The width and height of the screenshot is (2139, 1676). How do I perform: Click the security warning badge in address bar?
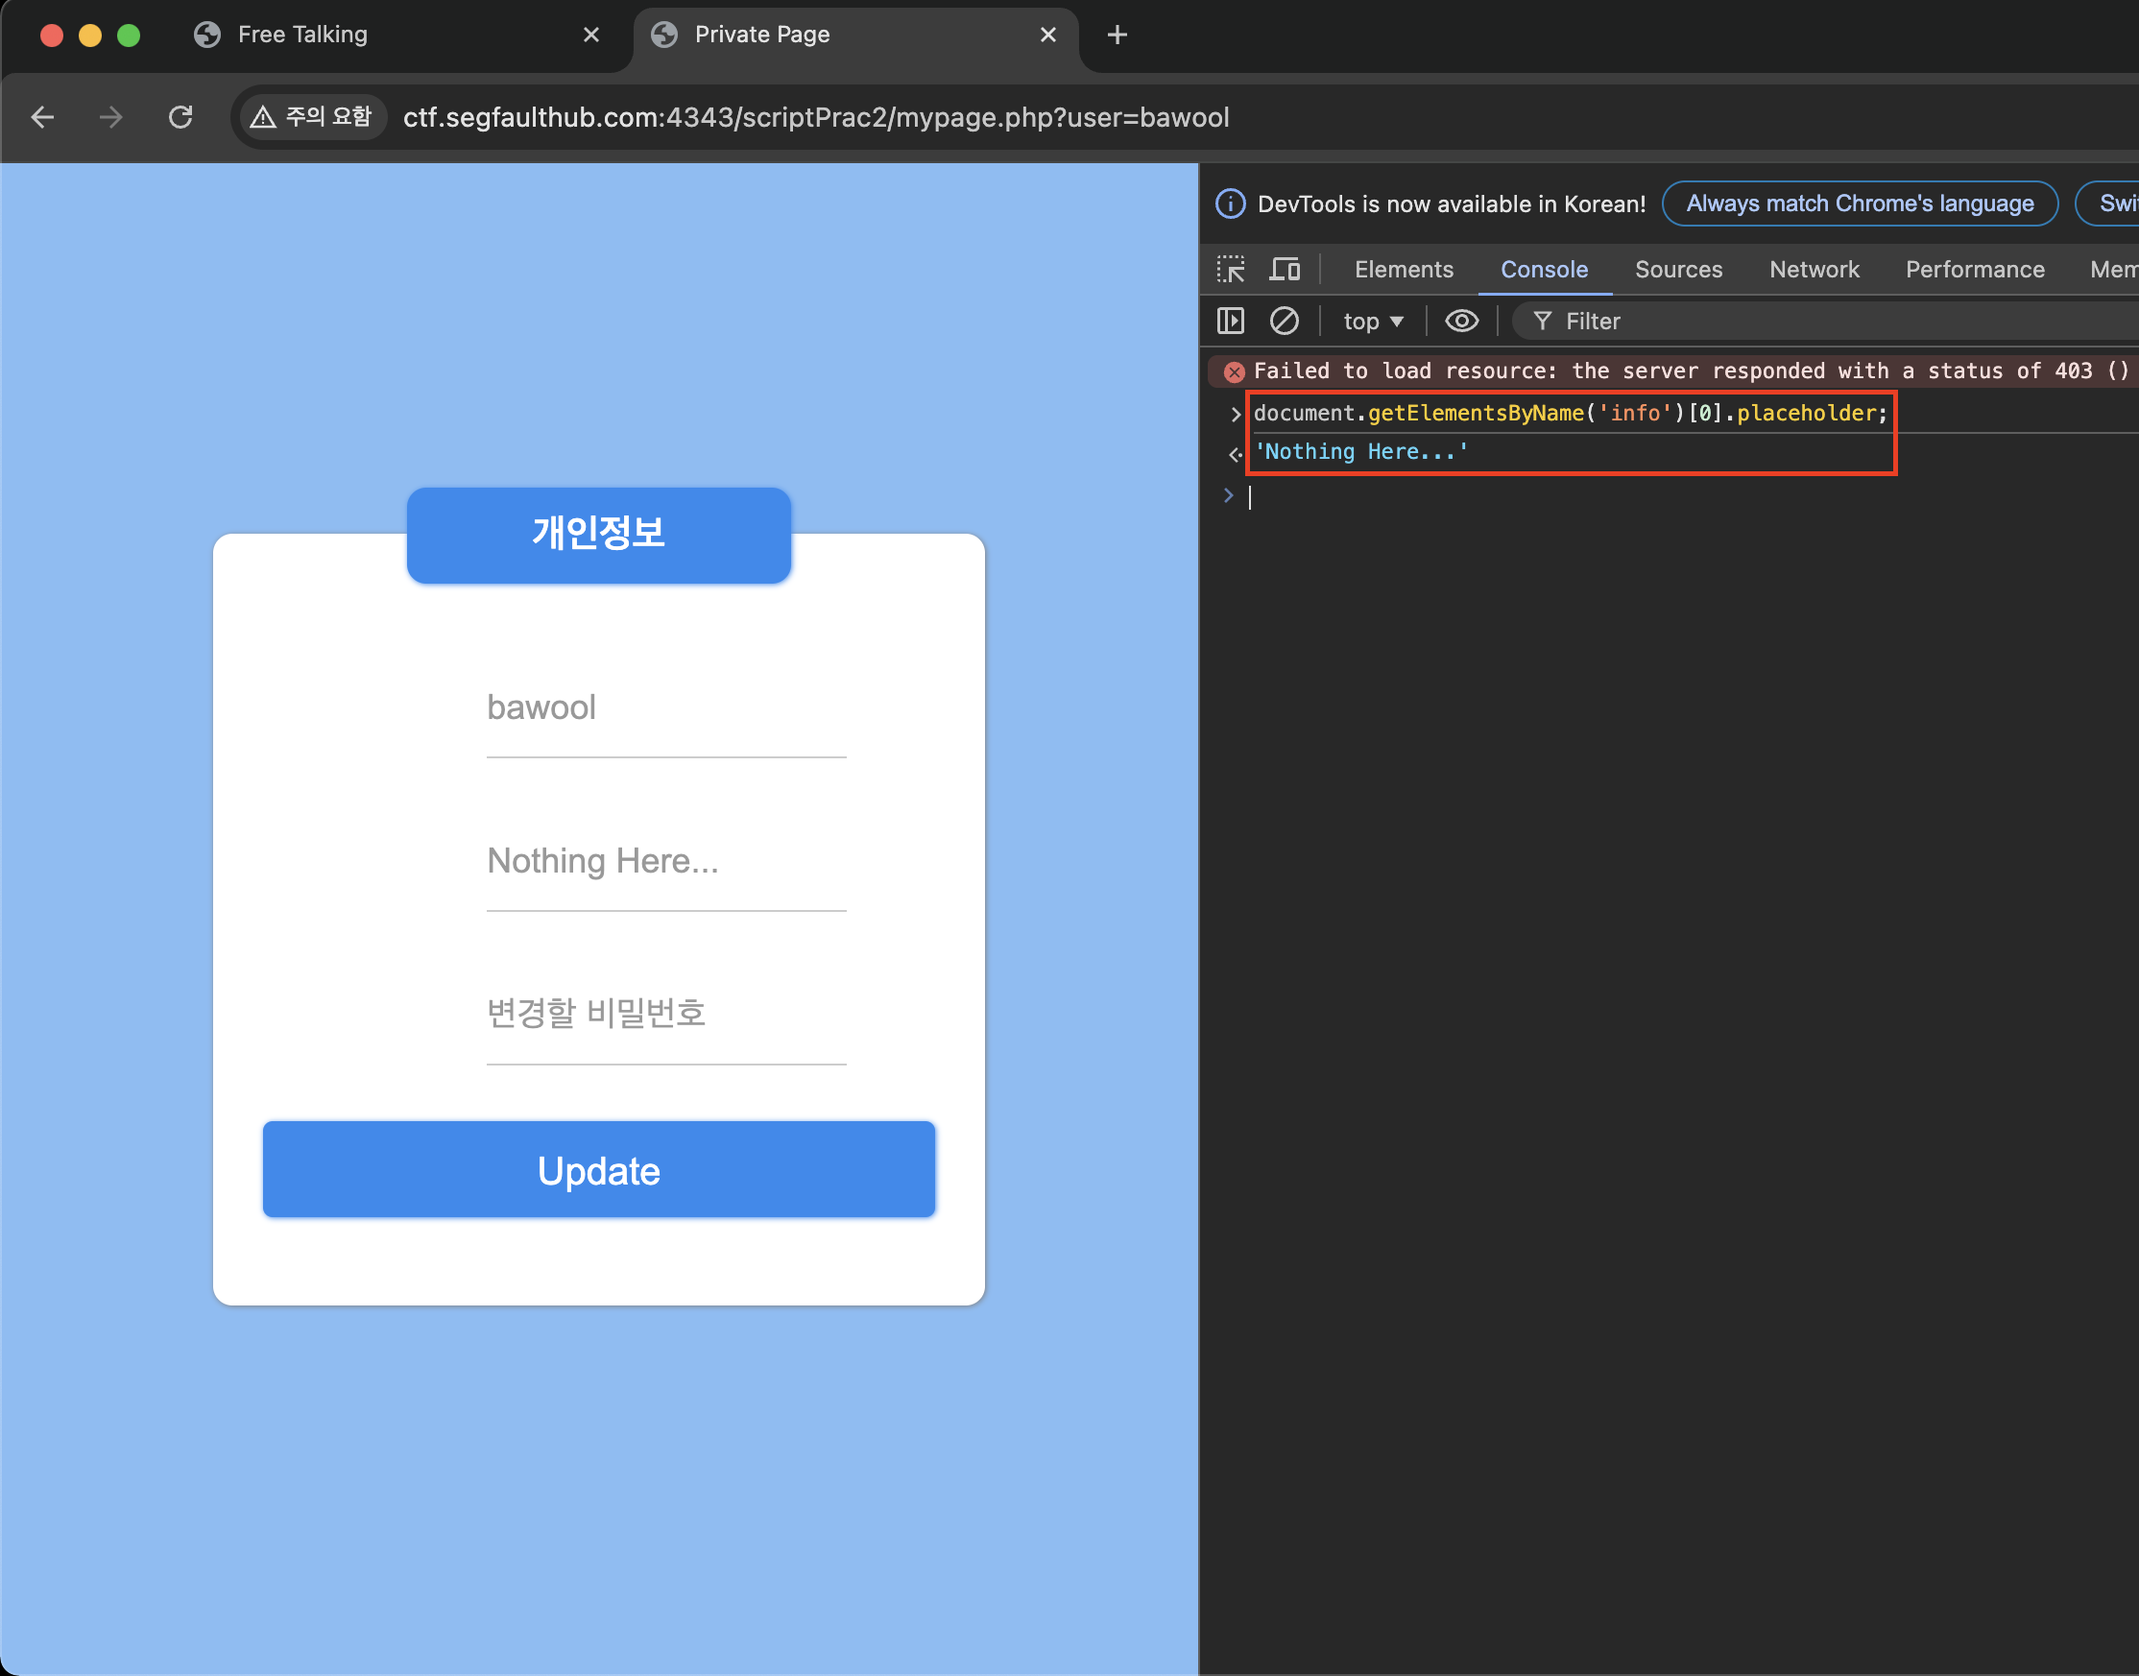coord(311,118)
